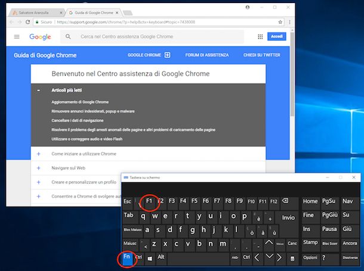Open the GOOGLE CHROME header link
The height and width of the screenshot is (271, 364).
click(x=149, y=55)
